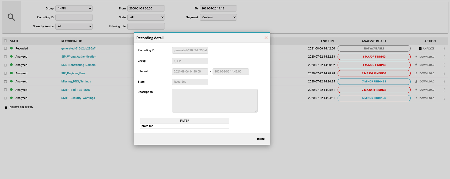Click the RECORDING ID column header
This screenshot has width=450, height=179.
coord(72,41)
